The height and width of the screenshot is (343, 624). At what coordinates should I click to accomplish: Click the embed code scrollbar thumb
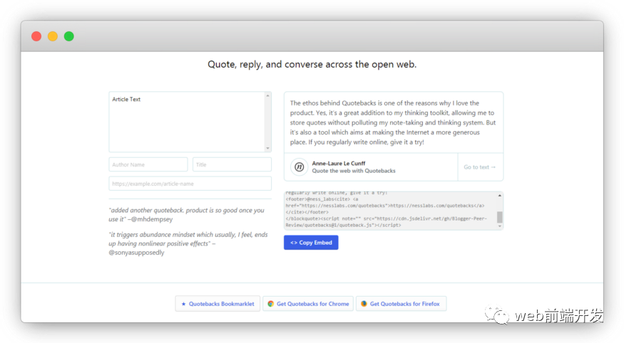click(499, 217)
